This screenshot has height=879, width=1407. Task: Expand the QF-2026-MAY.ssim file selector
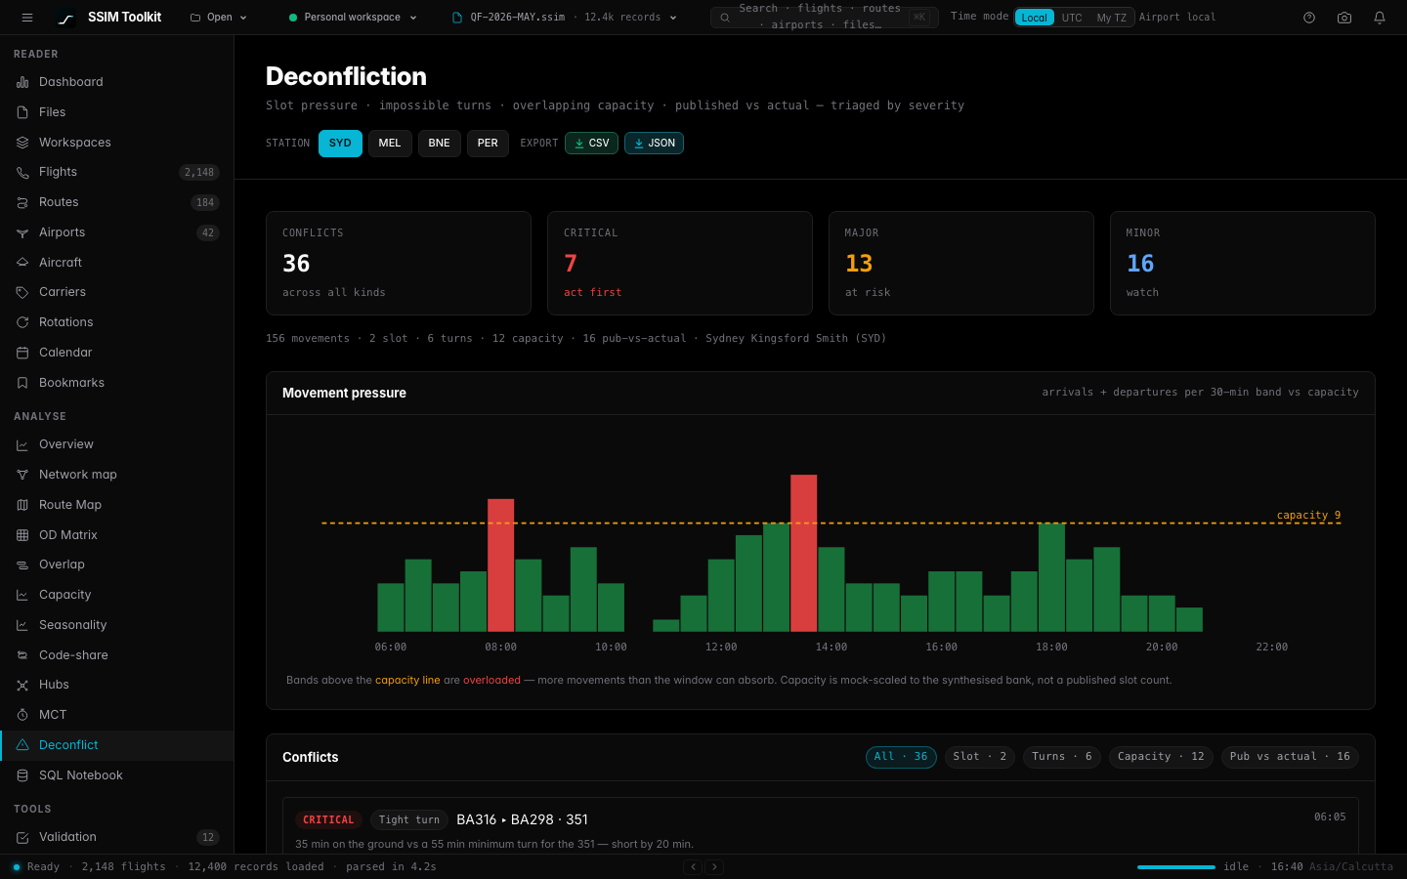click(564, 18)
